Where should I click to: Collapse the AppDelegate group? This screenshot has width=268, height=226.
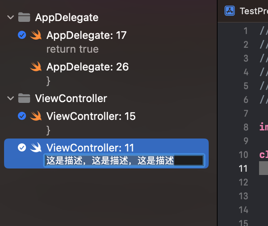pos(10,17)
